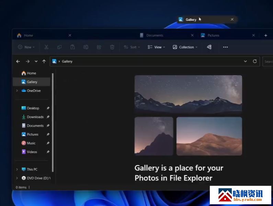Click the Cut scissors icon in toolbar
This screenshot has width=273, height=206.
click(46, 47)
